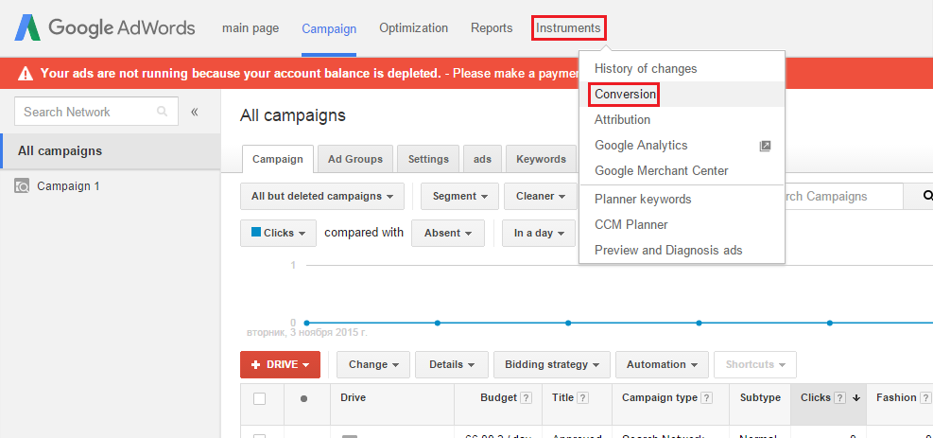Choose Preview and Diagnosis ads entry
Screen dimensions: 933x438
(x=682, y=251)
